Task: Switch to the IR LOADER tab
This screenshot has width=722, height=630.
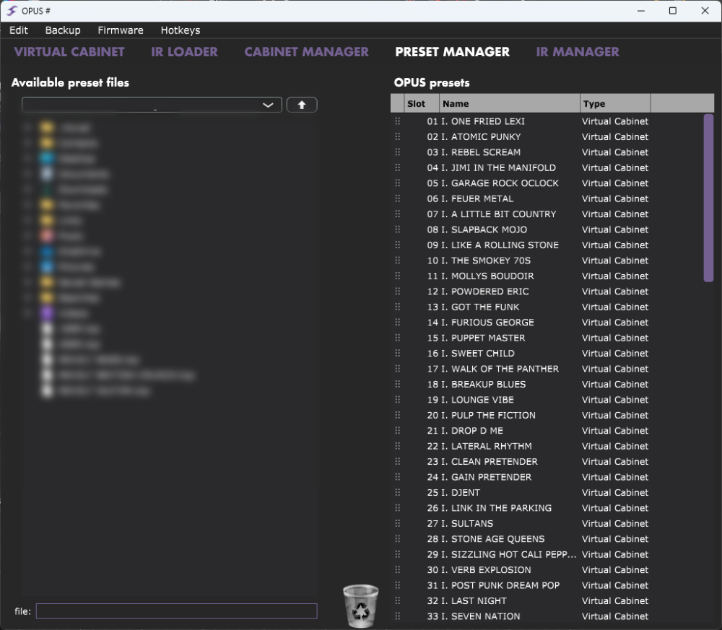Action: point(184,52)
